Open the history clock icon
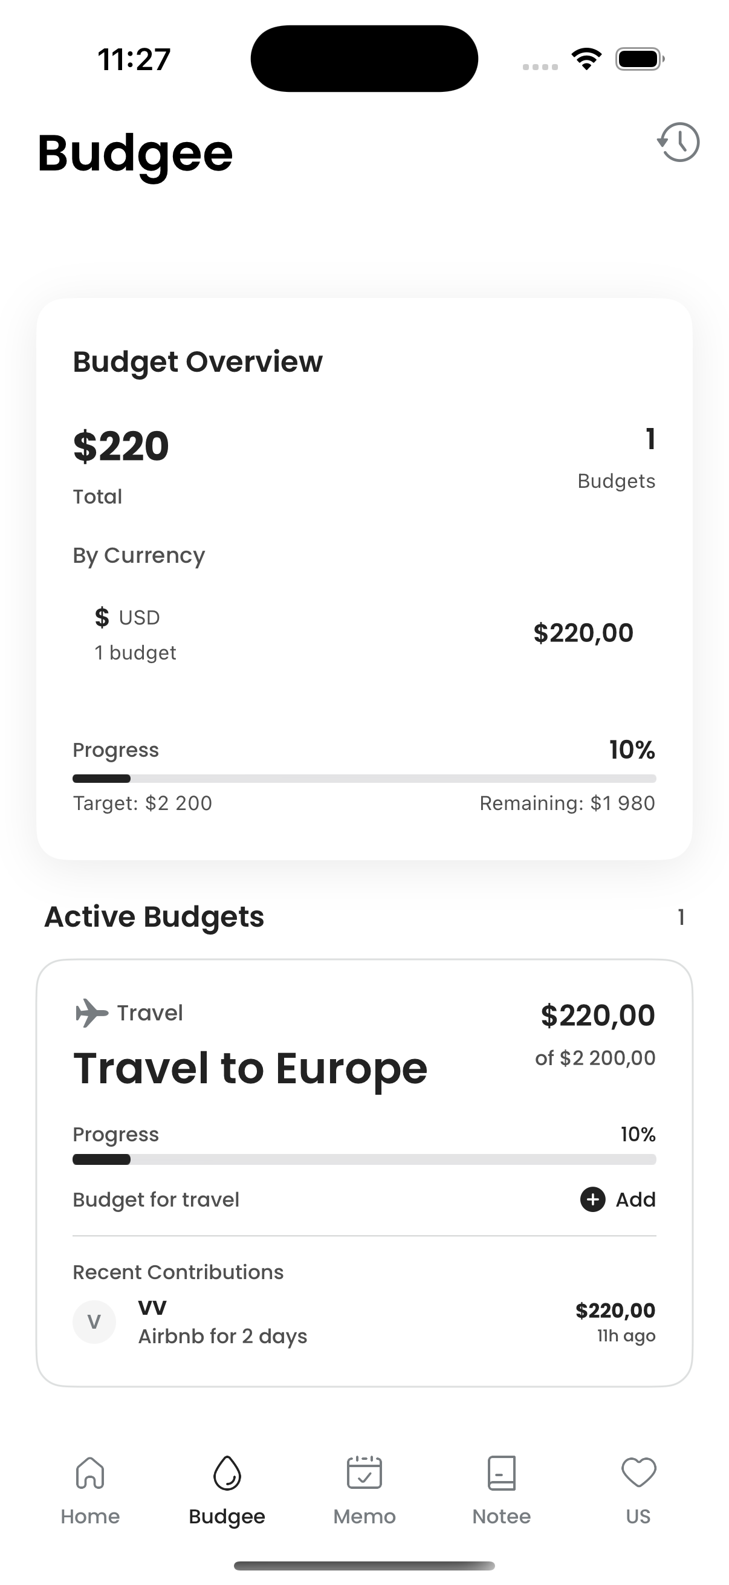 (x=678, y=142)
